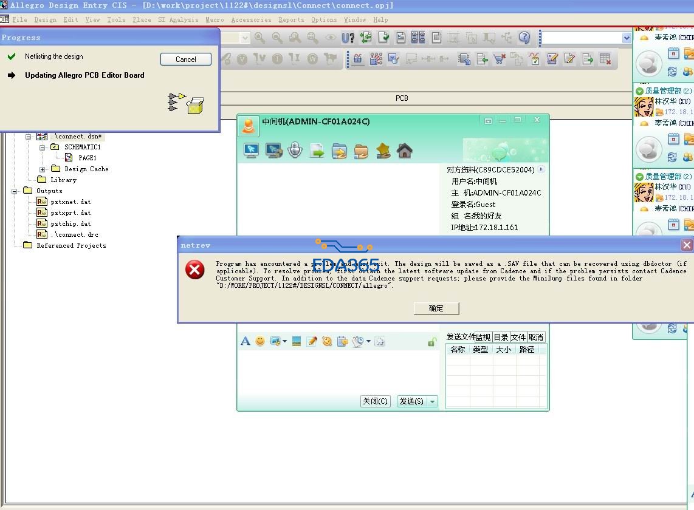This screenshot has width=694, height=510.
Task: Select the Library folder
Action: 63,180
